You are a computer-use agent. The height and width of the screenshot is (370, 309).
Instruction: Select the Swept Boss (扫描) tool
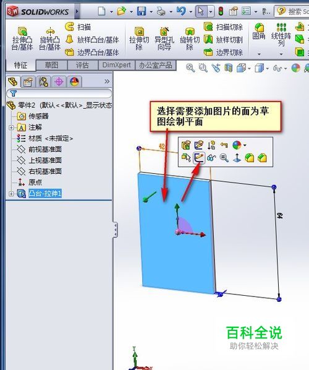(x=78, y=27)
